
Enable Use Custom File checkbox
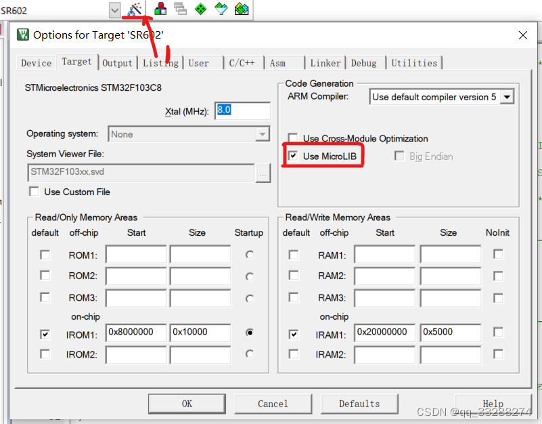[x=35, y=192]
